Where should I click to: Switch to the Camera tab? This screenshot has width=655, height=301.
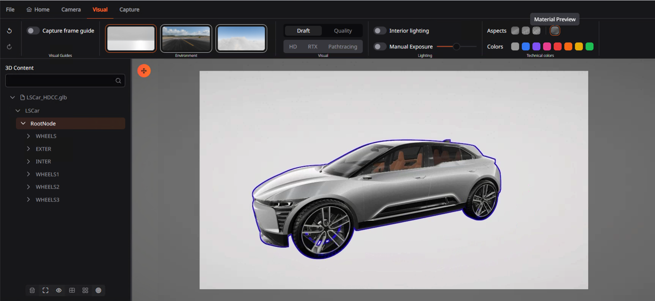click(x=71, y=9)
